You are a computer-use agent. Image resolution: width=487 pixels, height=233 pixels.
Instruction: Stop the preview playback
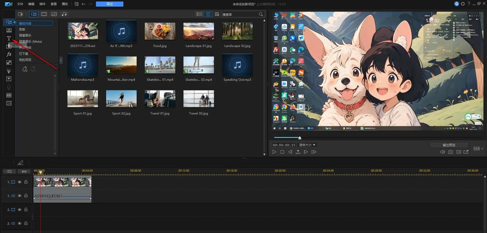pyautogui.click(x=282, y=152)
